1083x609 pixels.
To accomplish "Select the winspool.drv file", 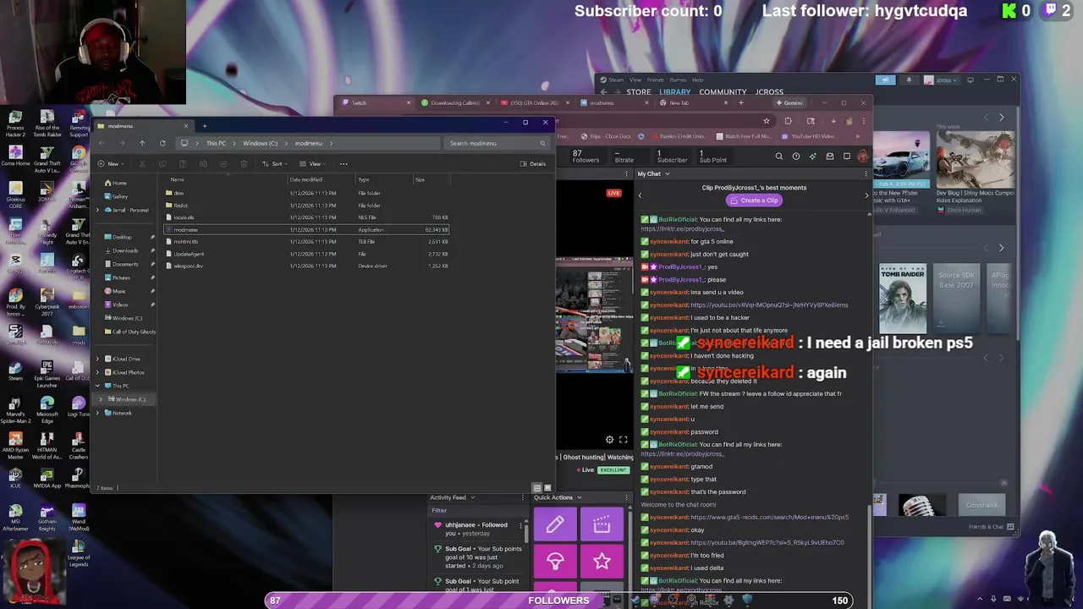I will 306,266.
